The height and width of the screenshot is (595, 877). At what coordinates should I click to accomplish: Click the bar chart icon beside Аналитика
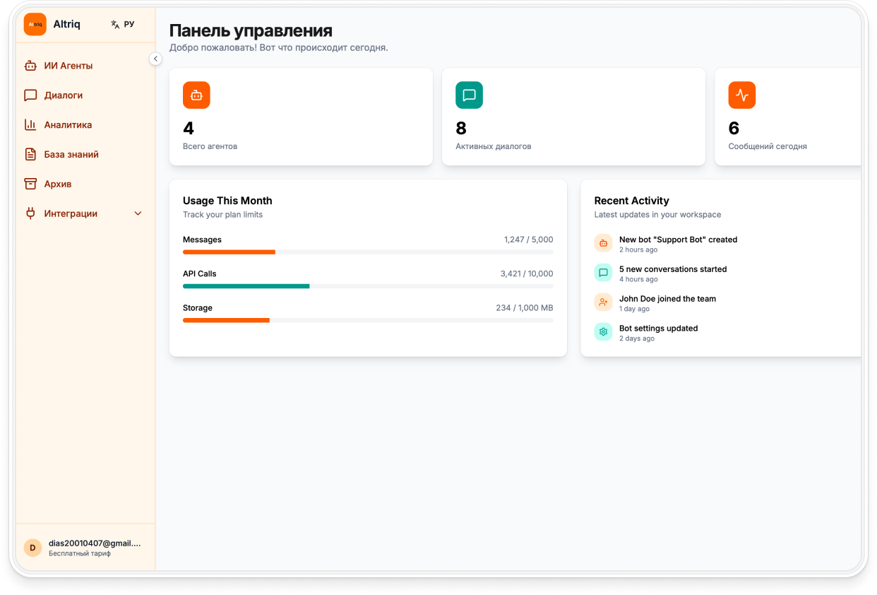click(x=30, y=125)
